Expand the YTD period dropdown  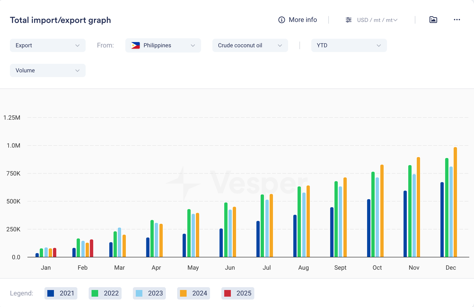click(x=349, y=45)
